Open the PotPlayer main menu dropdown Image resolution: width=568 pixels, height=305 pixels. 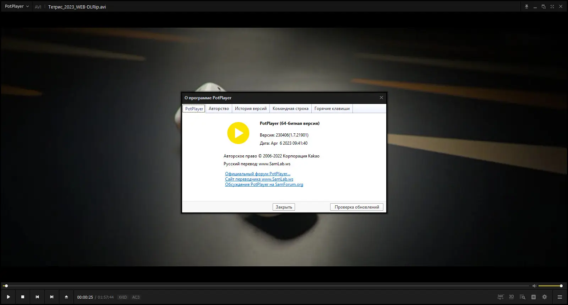click(x=17, y=6)
